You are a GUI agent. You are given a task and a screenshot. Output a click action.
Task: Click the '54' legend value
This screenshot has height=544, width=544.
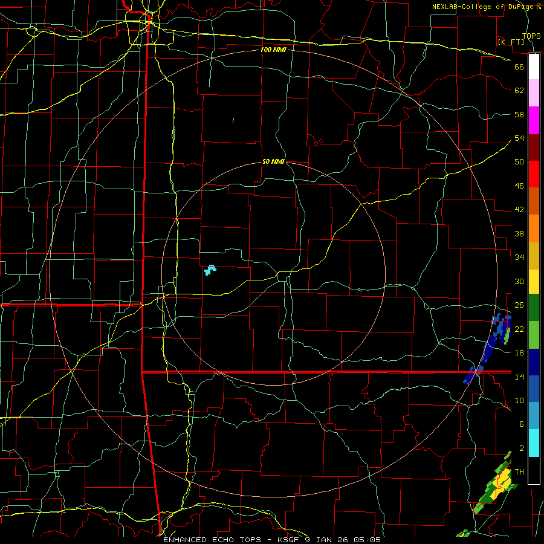click(519, 138)
